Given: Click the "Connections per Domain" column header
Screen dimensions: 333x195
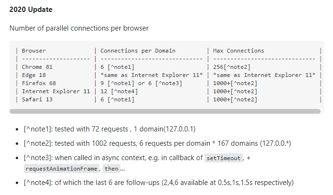Looking at the screenshot, I should click(x=138, y=51).
